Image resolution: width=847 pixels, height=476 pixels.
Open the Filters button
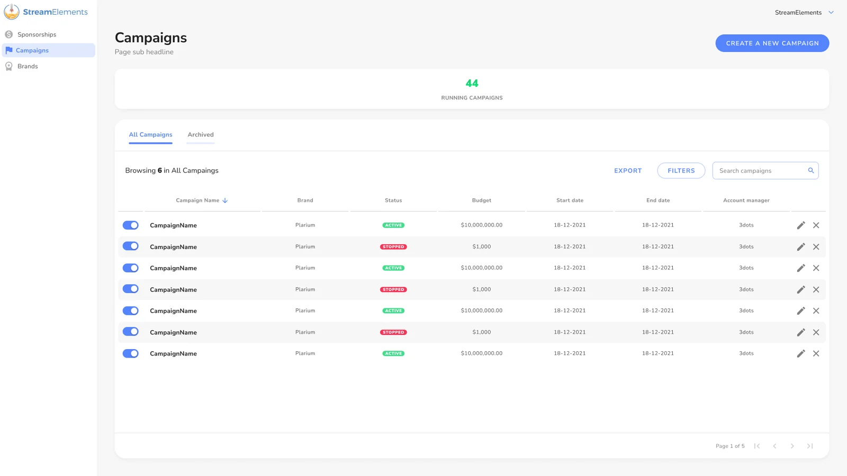tap(681, 171)
